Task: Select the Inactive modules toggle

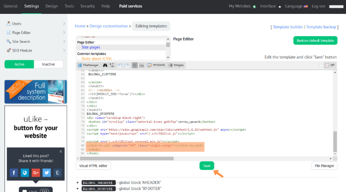Action: 48,64
